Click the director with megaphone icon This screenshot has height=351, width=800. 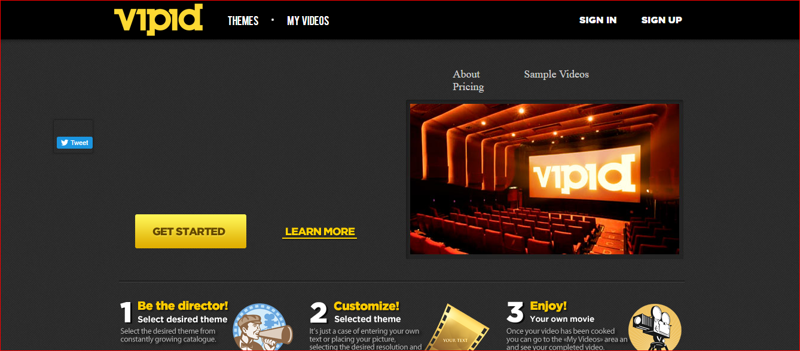pos(262,327)
